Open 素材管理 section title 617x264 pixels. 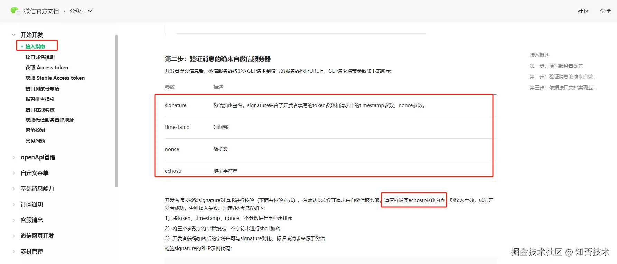pyautogui.click(x=32, y=252)
